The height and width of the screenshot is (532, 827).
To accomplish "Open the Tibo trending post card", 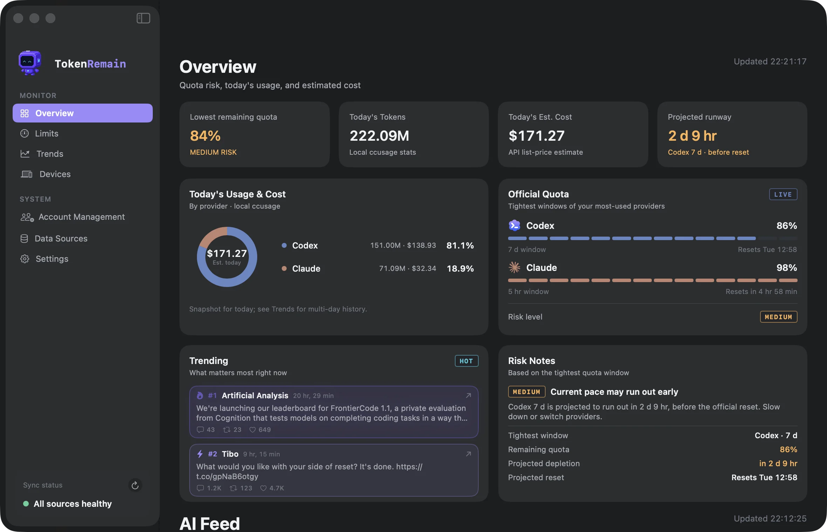I will point(334,470).
